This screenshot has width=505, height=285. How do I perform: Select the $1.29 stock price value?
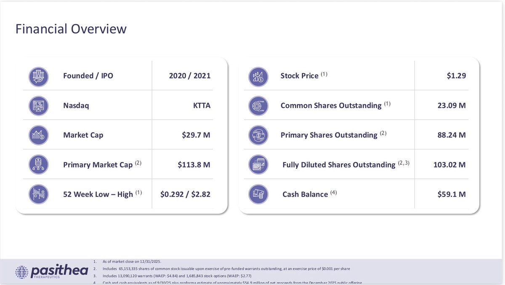[x=456, y=76]
